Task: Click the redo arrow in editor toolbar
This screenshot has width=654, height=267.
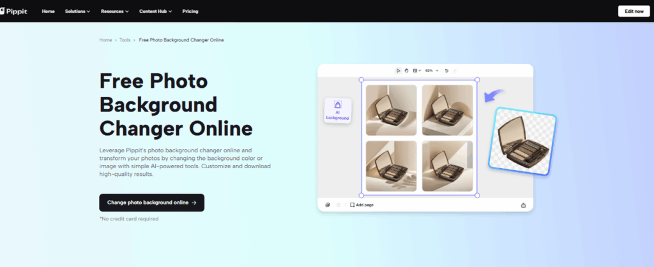Action: point(455,70)
